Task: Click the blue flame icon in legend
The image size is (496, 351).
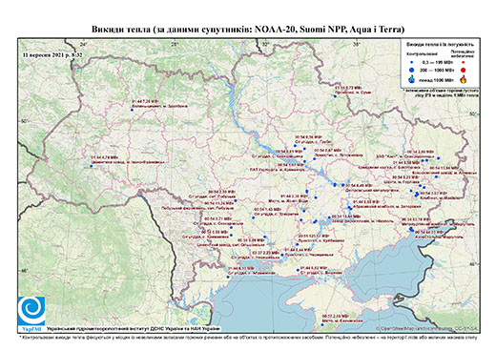Action: click(412, 79)
